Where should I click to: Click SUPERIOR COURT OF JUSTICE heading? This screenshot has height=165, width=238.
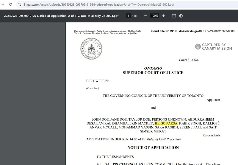click(x=153, y=73)
